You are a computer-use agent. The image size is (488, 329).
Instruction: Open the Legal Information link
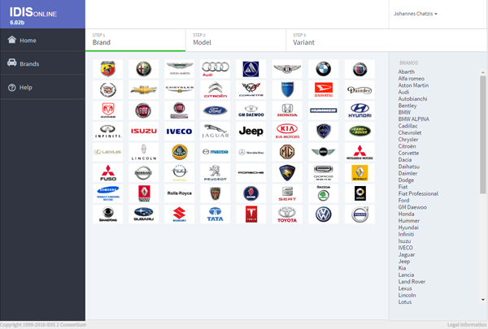(x=468, y=325)
